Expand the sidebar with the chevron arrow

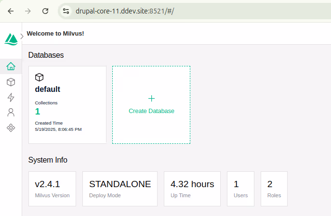(22, 37)
